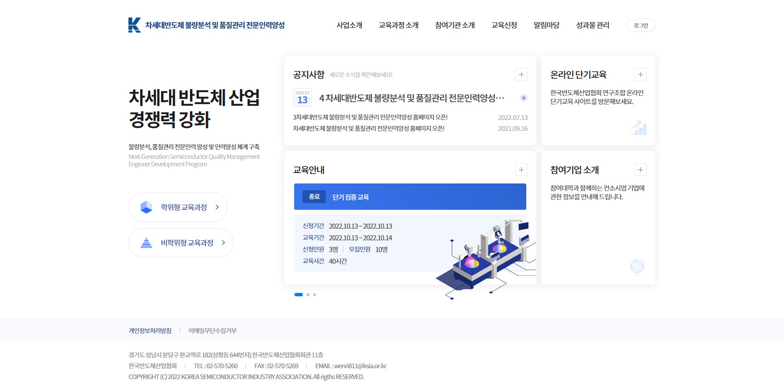Click the plus icon on 참여기업 소개 card

640,170
